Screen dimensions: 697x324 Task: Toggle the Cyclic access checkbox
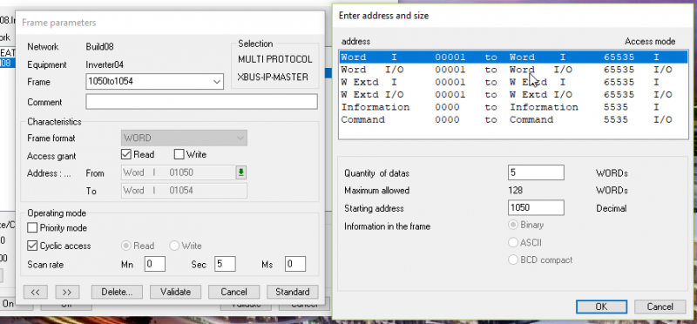(x=32, y=246)
